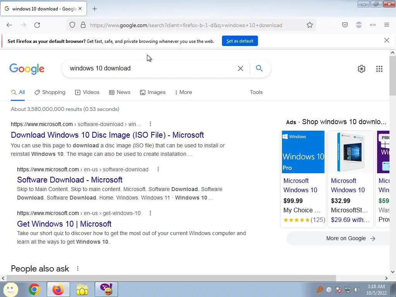Open Get Windows 10 | Microsoft link
396x297 pixels.
(x=64, y=224)
